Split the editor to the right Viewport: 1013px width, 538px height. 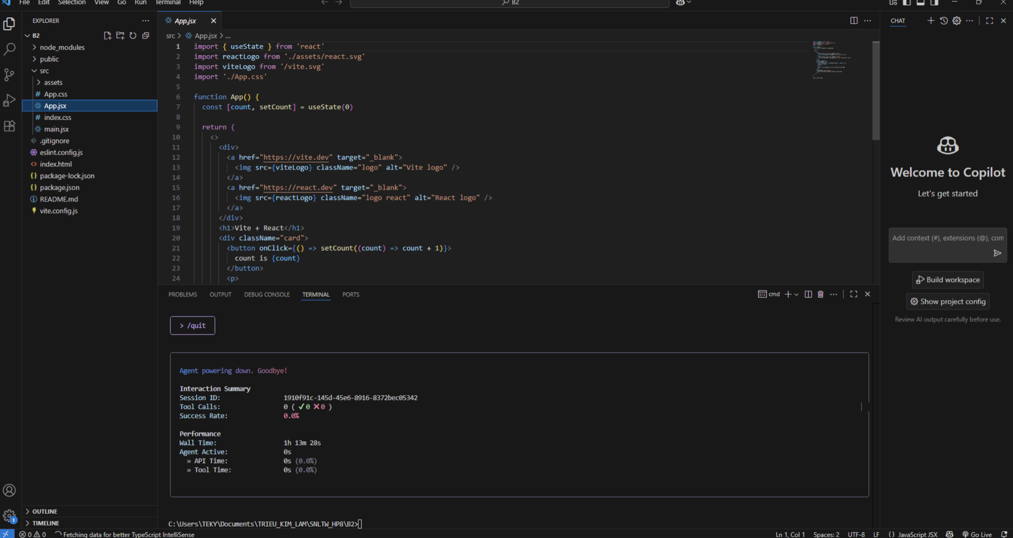pos(854,21)
